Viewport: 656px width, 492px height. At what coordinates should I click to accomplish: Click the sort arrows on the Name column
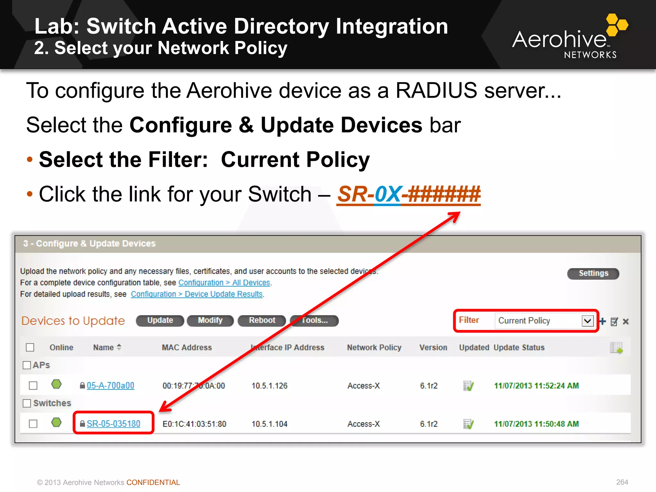click(x=119, y=347)
